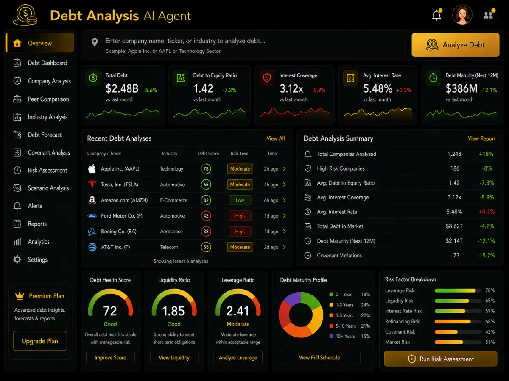Click the summary Debt Maturity clock icon
Image resolution: width=509 pixels, height=381 pixels.
click(308, 241)
